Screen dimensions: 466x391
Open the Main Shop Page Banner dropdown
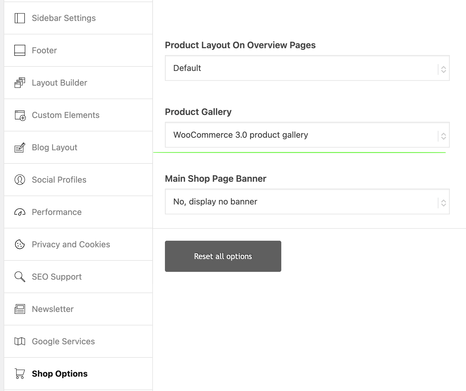tap(307, 201)
